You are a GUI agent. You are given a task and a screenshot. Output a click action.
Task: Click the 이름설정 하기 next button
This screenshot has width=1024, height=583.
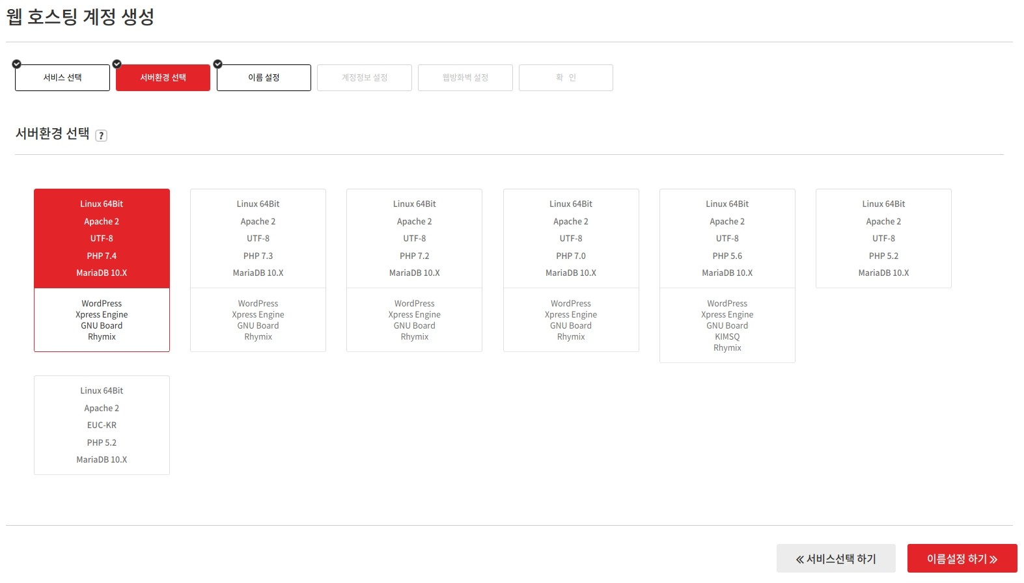[x=962, y=558]
